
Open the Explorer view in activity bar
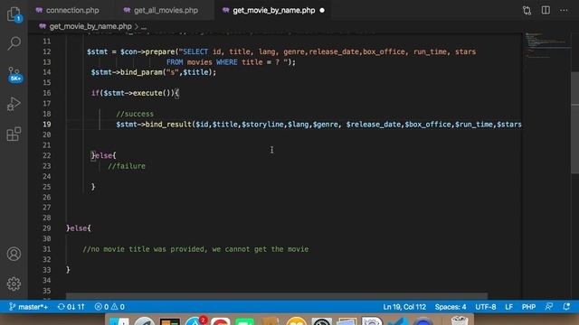click(x=14, y=14)
